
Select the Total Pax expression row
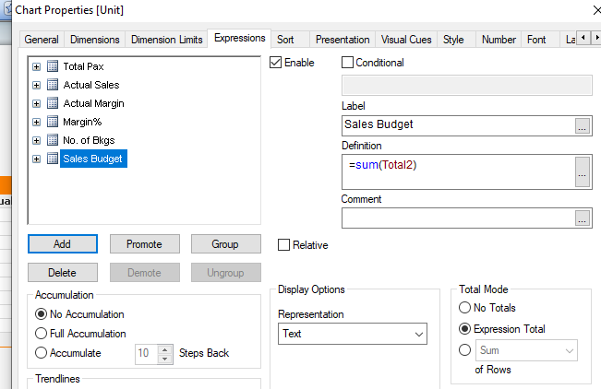click(x=84, y=66)
